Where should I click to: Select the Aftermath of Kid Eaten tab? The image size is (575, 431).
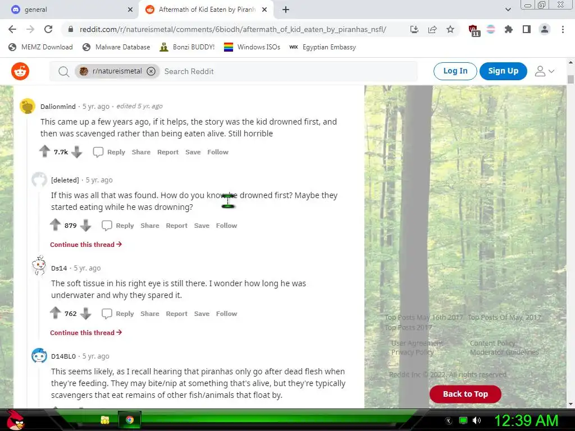click(x=206, y=10)
